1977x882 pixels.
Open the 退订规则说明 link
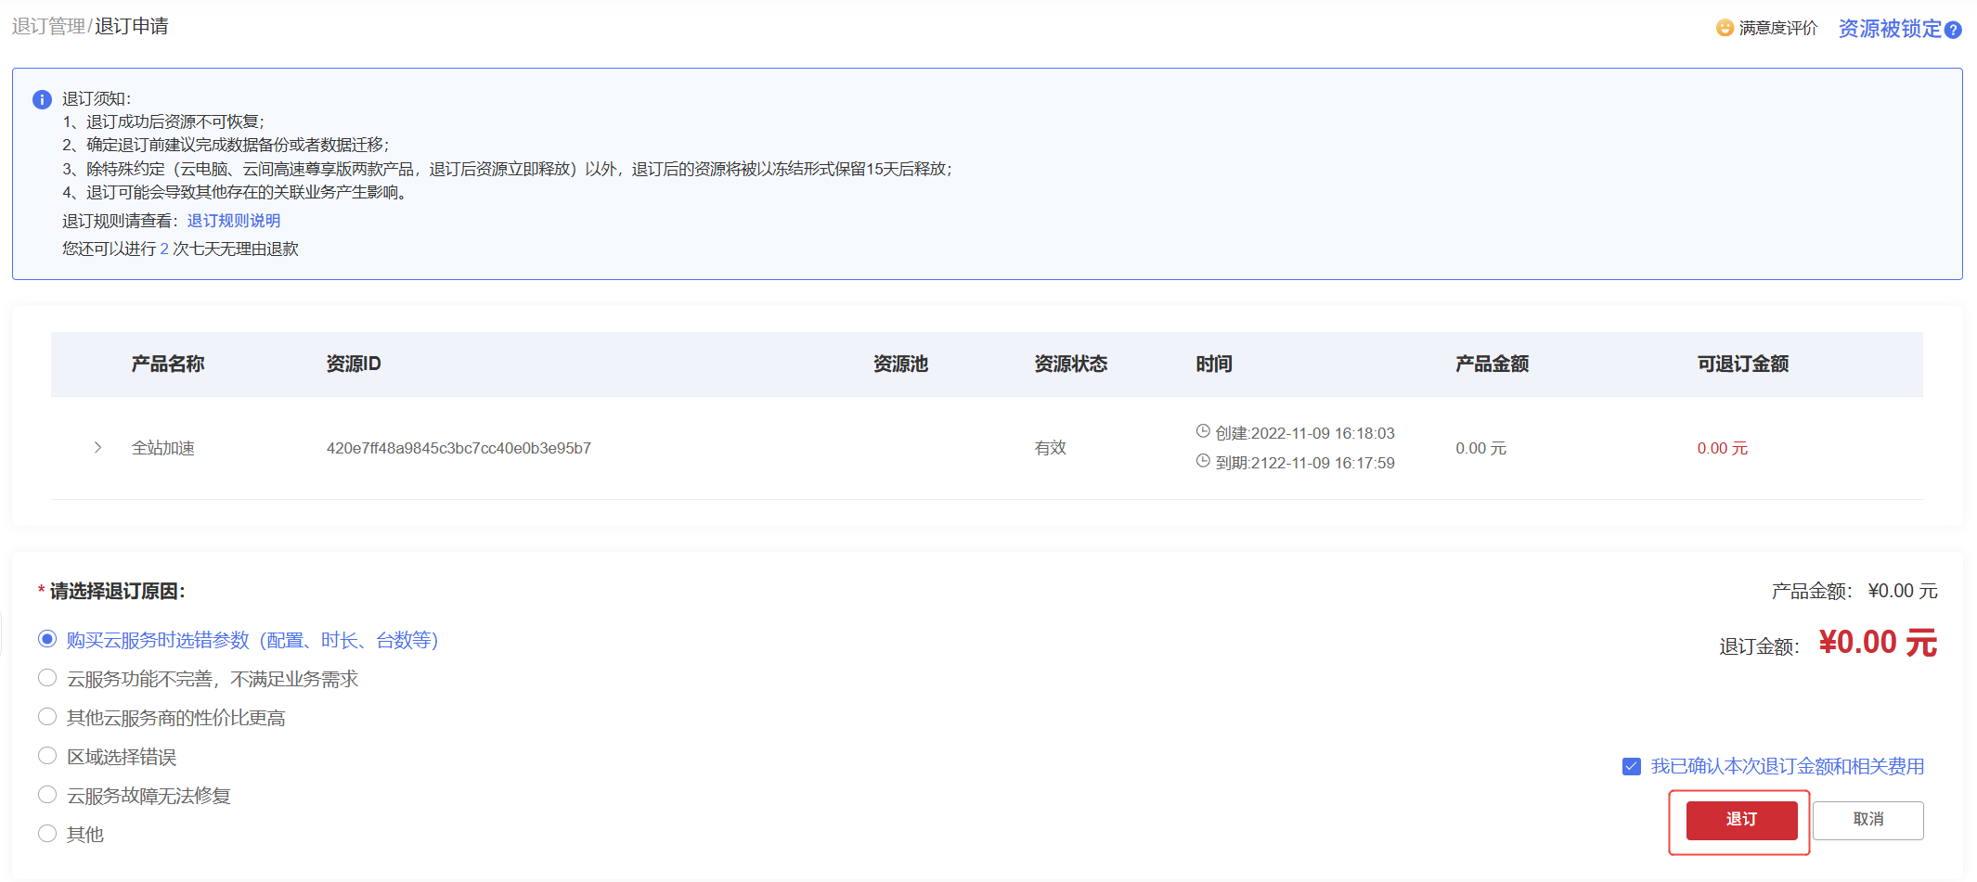point(232,220)
